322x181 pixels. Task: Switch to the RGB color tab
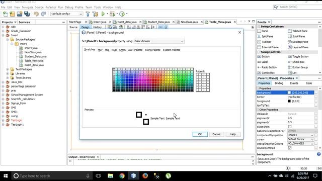[x=114, y=50]
